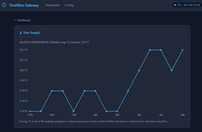Click the Current: 22.0 °C value
This screenshot has height=132, width=202.
pos(79,42)
